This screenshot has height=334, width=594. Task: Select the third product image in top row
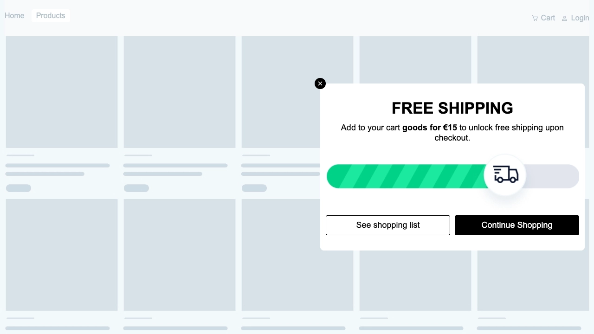[x=297, y=92]
